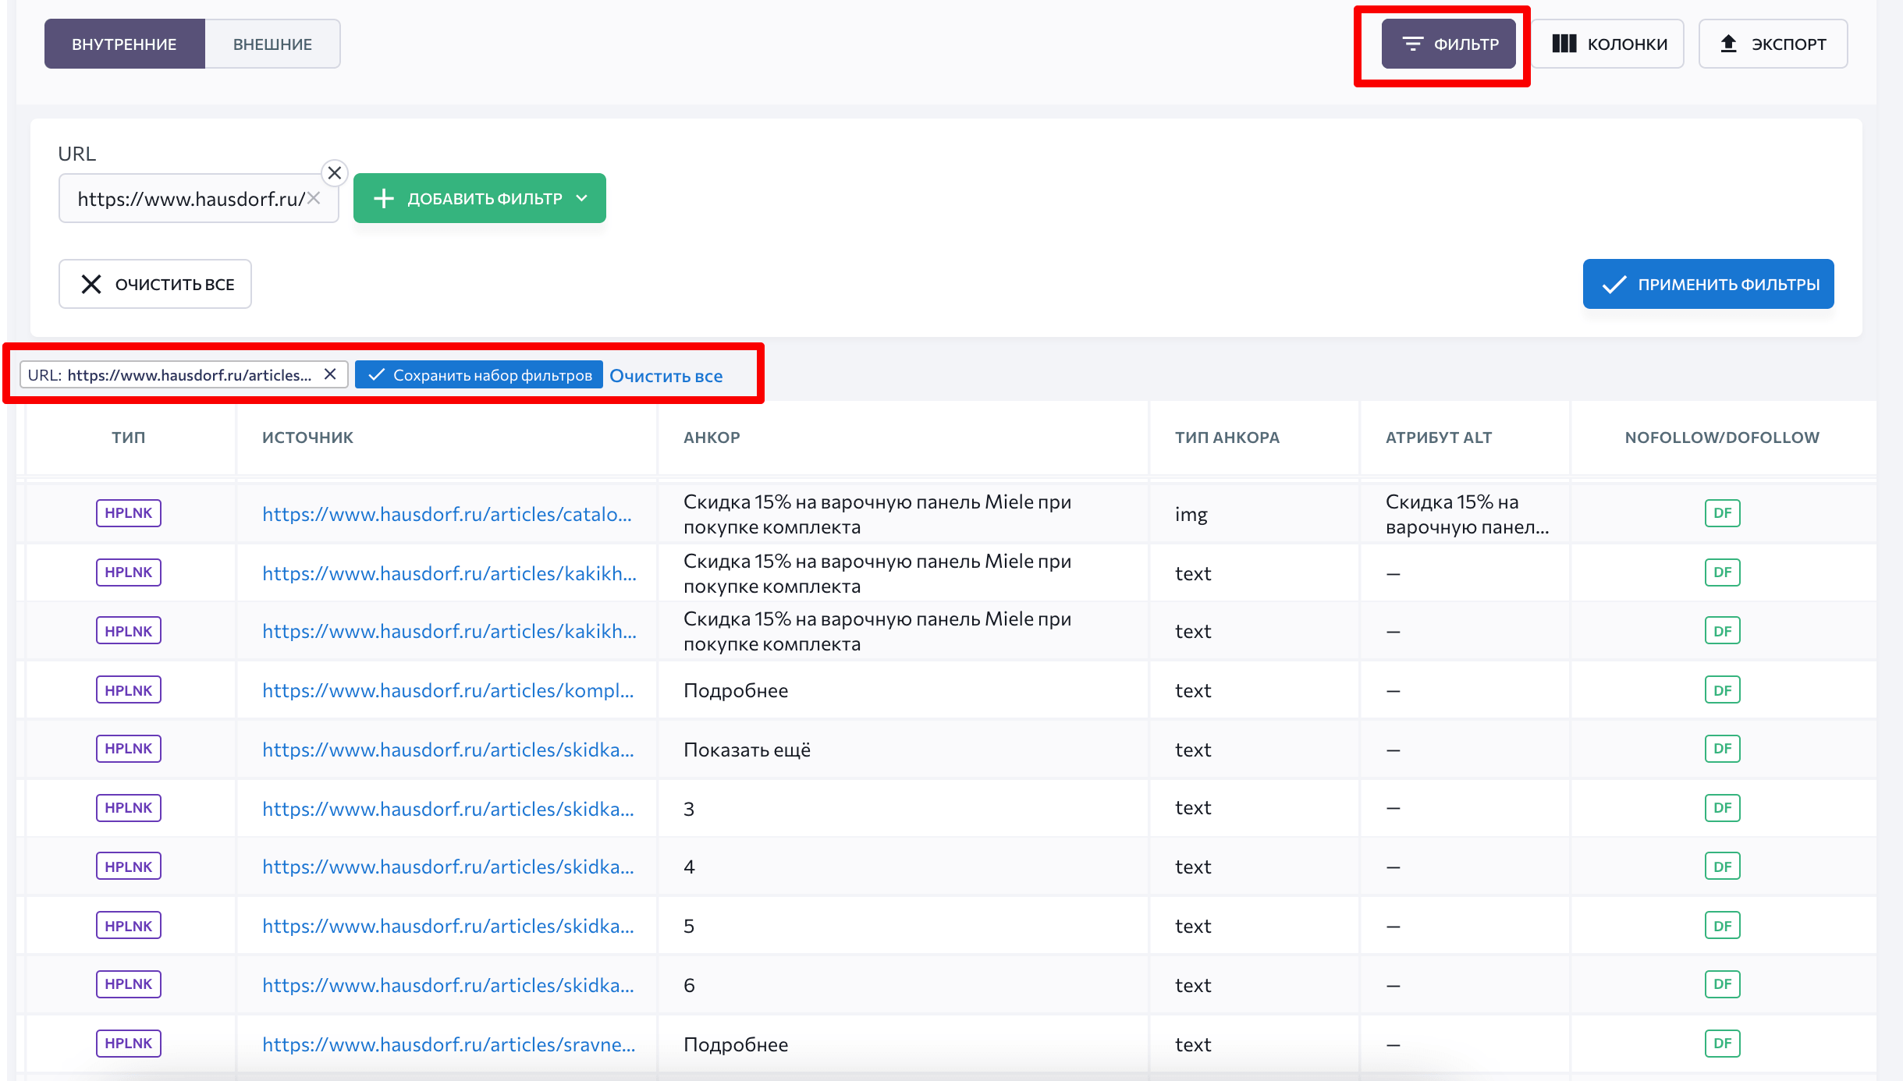Image resolution: width=1903 pixels, height=1081 pixels.
Task: Sort by the ИСТОЧНИК column header
Action: pyautogui.click(x=307, y=438)
